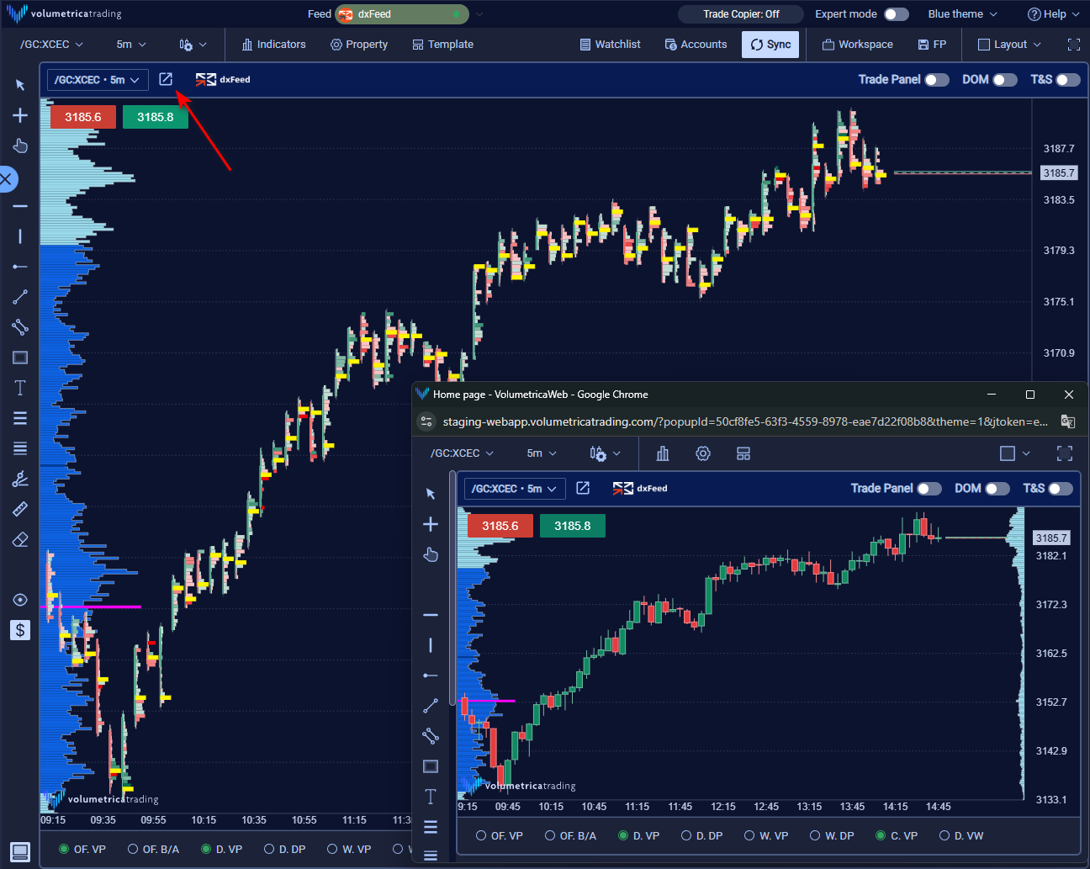
Task: Open the Indicators menu
Action: tap(273, 45)
